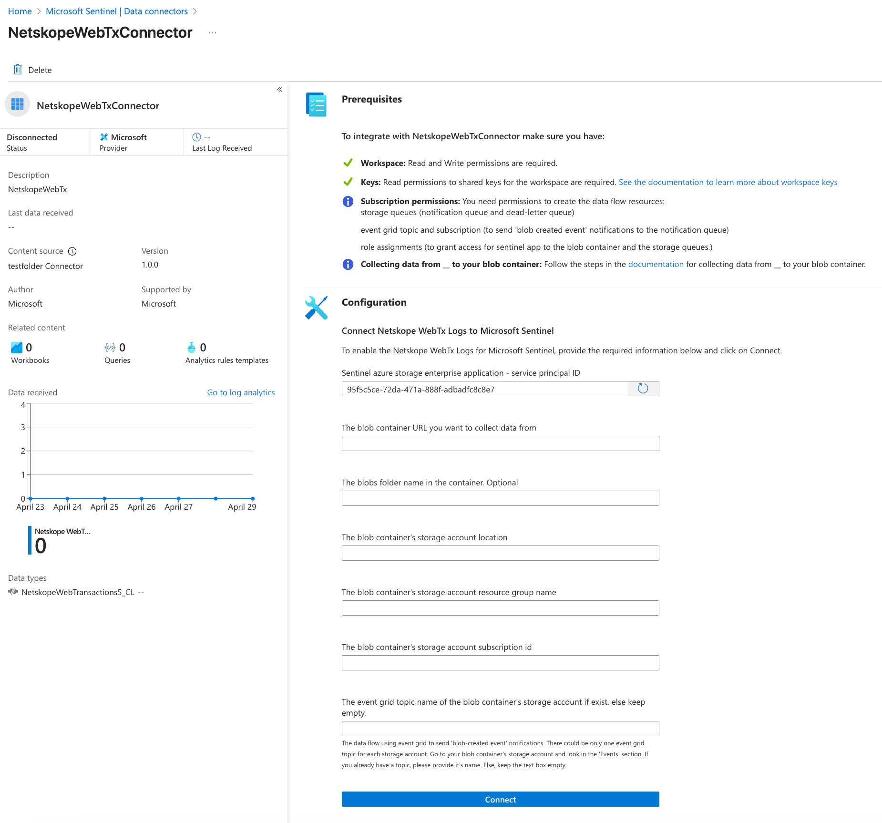The image size is (882, 823).
Task: Focus the blobs folder name field
Action: pyautogui.click(x=501, y=498)
